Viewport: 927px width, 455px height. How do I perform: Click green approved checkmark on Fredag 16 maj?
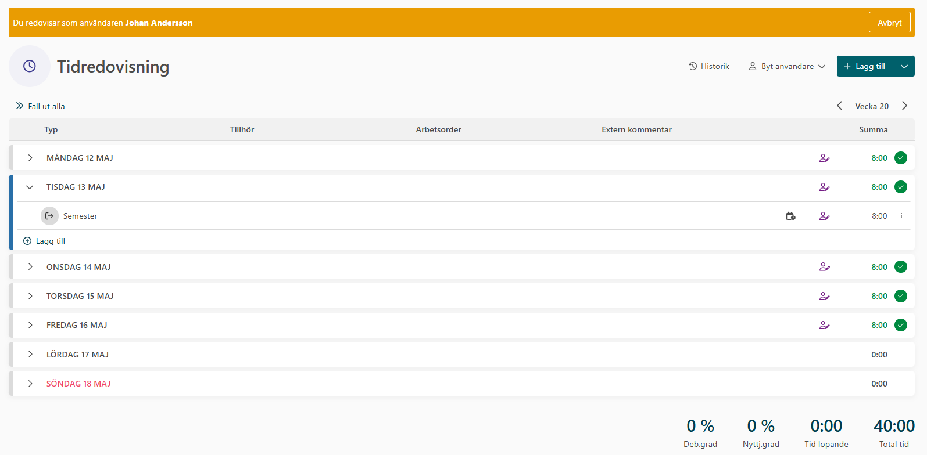pyautogui.click(x=901, y=325)
